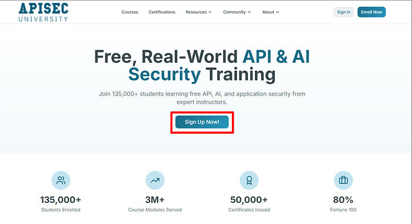Click the API & AI Security Training headline
412x224 pixels.
[x=202, y=66]
